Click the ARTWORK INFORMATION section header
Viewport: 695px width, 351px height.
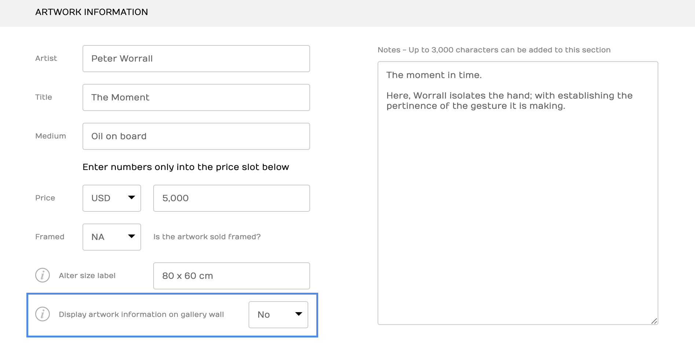tap(92, 12)
